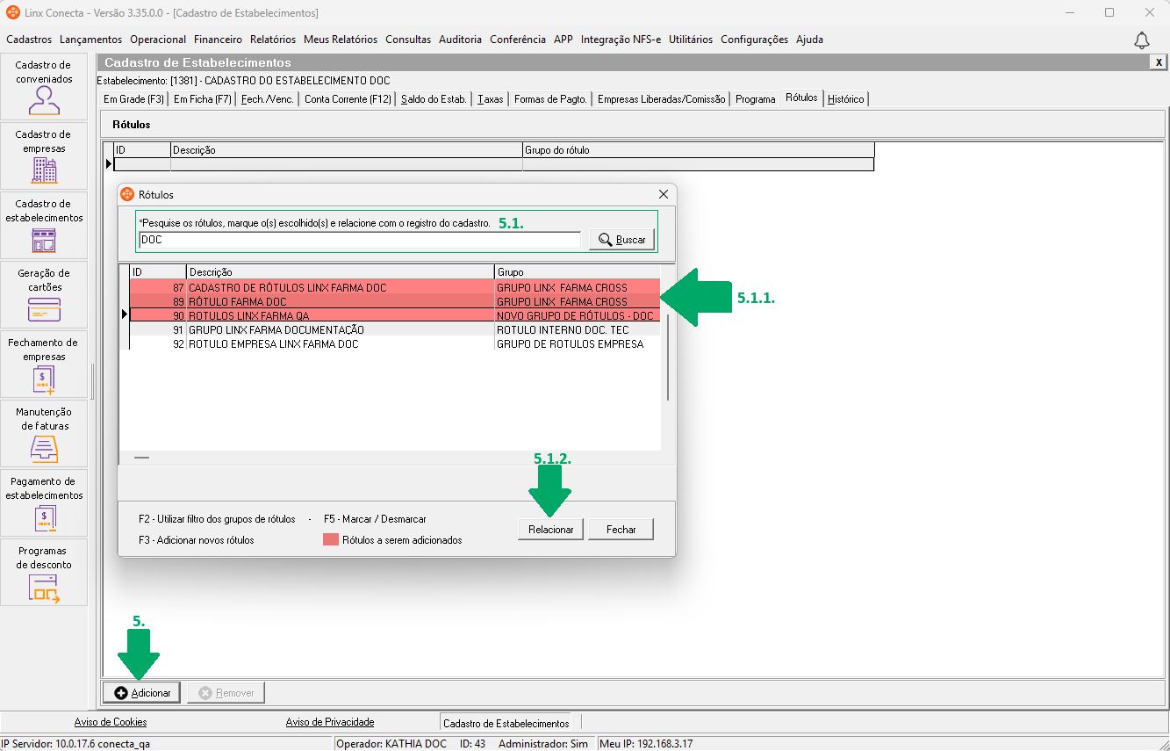Select the Rótulos tab
Viewport: 1170px width, 751px height.
[x=802, y=97]
